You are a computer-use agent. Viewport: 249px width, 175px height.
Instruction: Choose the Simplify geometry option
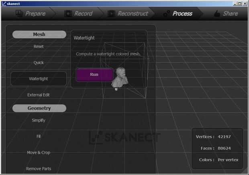point(39,120)
